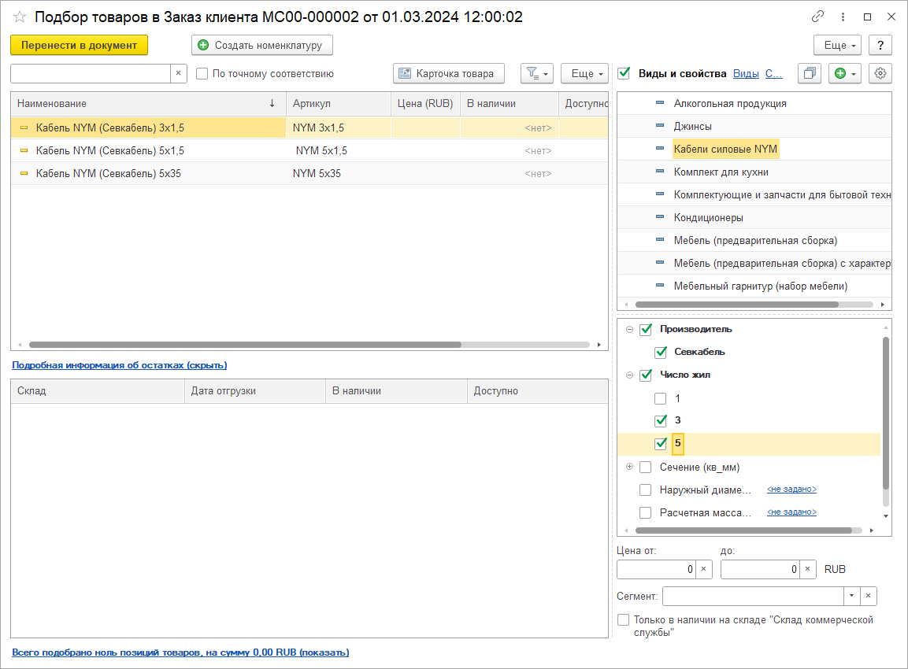This screenshot has height=669, width=908.
Task: Clear the search field with X
Action: coord(179,73)
